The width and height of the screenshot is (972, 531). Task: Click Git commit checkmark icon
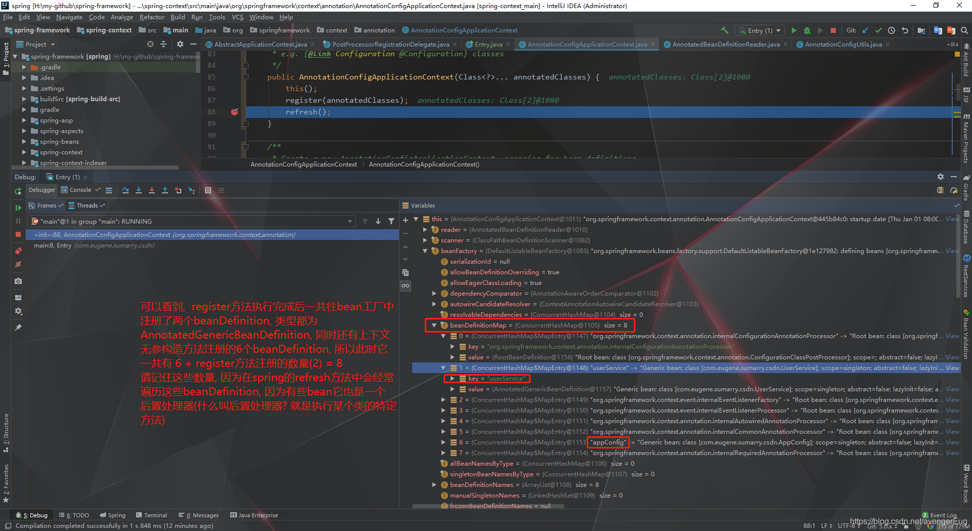878,30
